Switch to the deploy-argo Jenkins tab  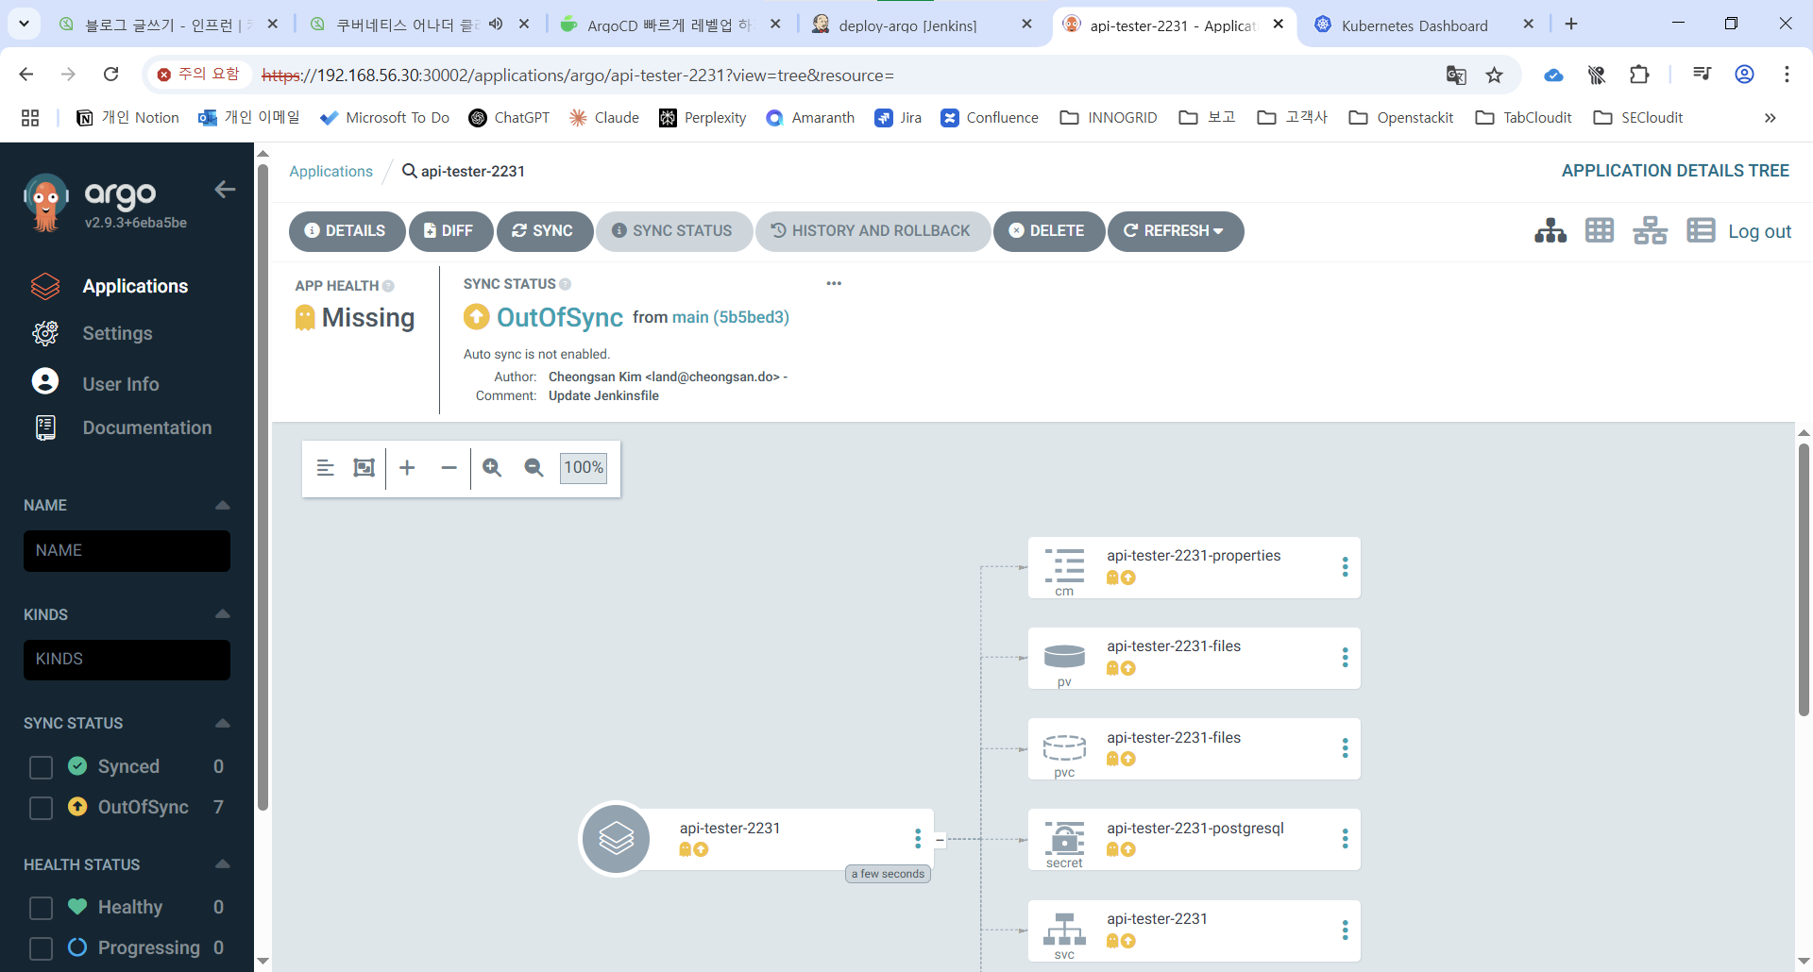coord(906,25)
